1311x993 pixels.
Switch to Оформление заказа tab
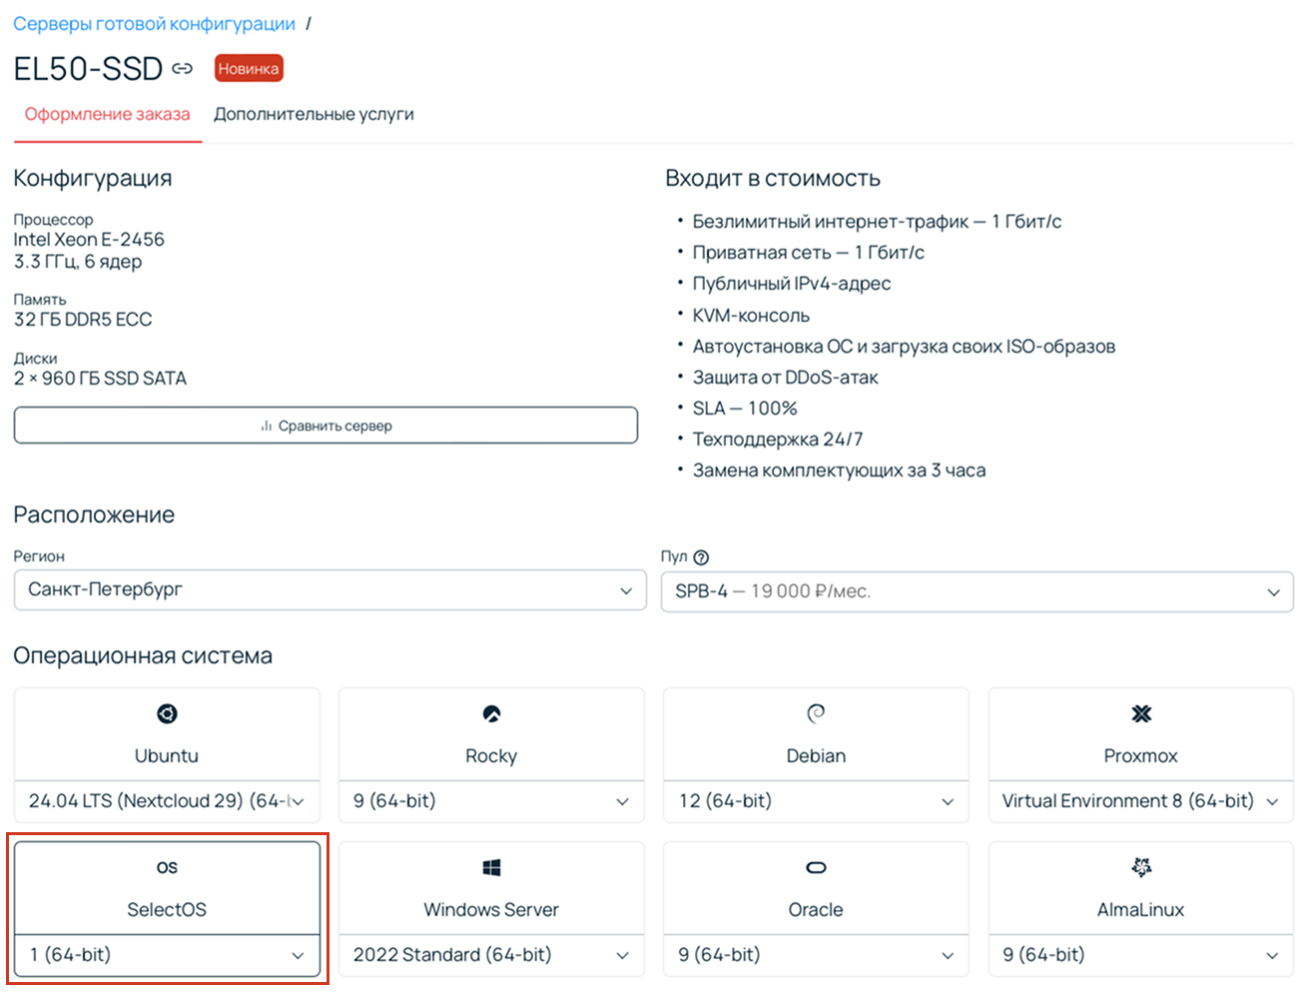[x=107, y=114]
